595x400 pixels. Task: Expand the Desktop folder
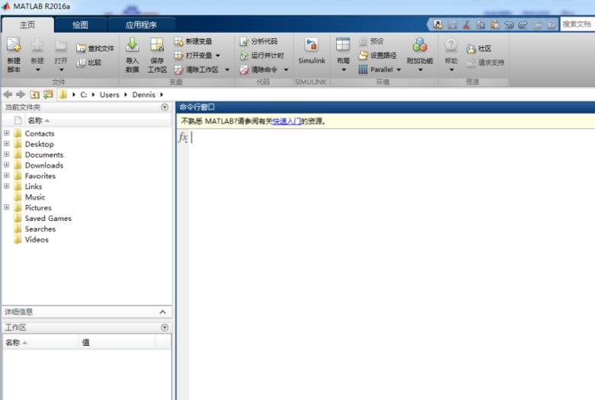tap(6, 144)
